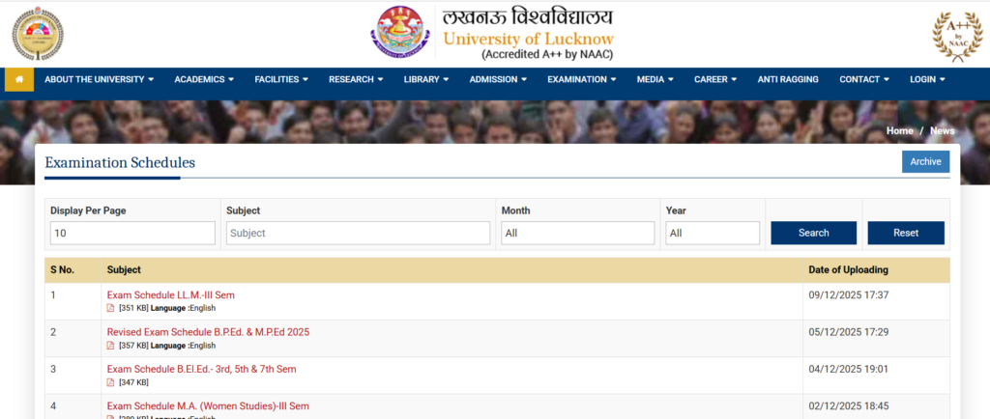Open the Year filter dropdown

point(712,233)
